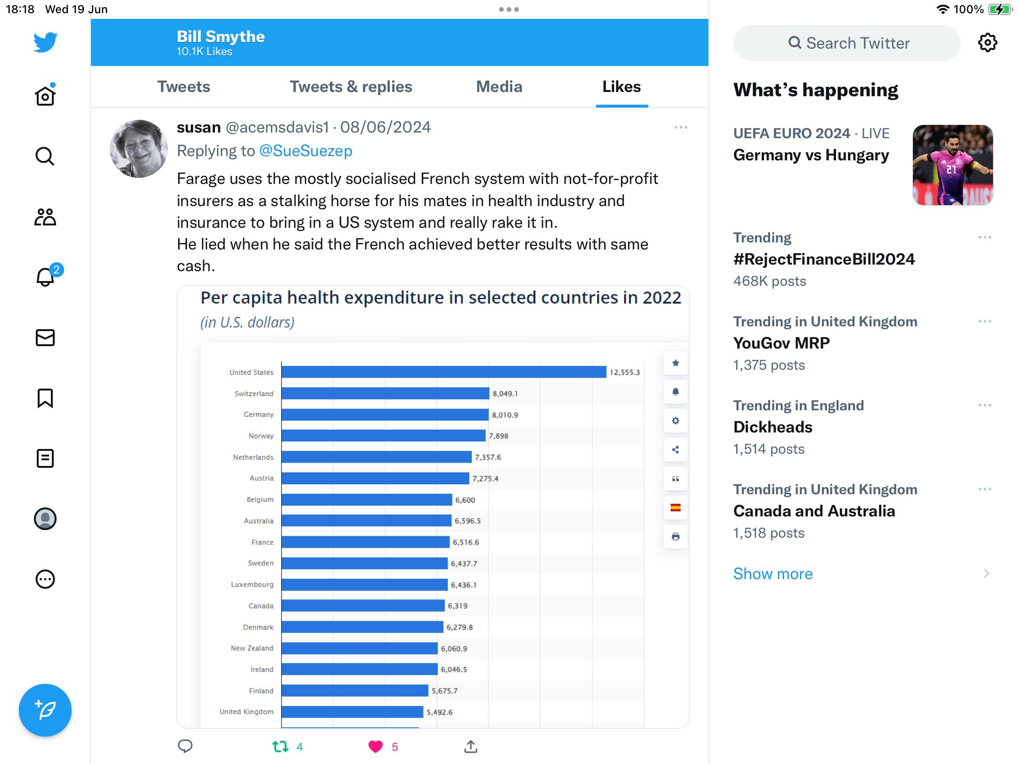Open Canada and Australia trending topic
The image size is (1018, 764).
[x=814, y=511]
